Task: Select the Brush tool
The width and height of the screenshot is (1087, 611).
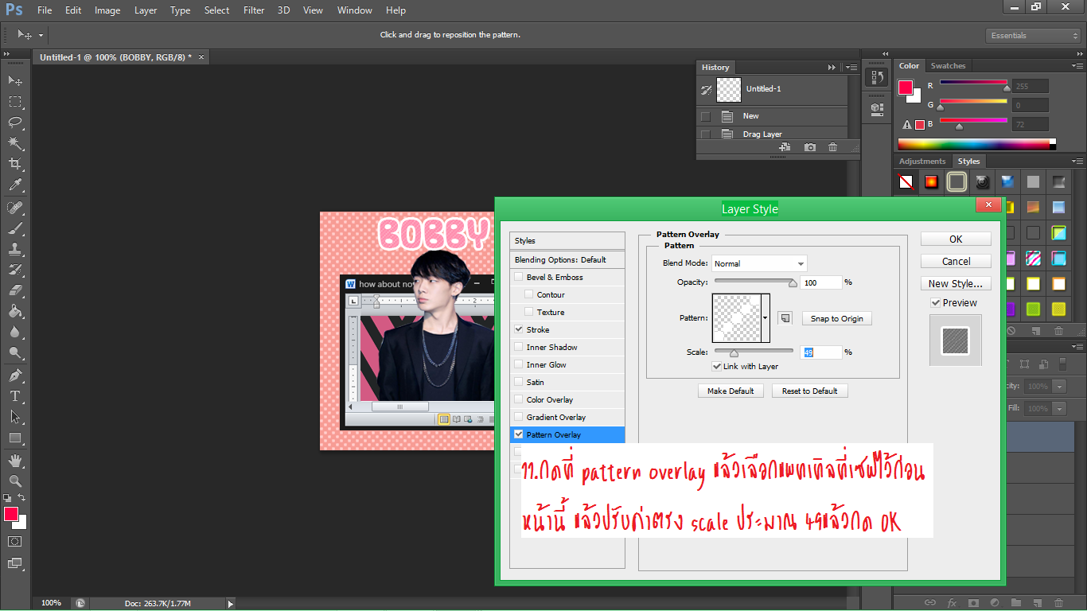Action: pyautogui.click(x=15, y=228)
